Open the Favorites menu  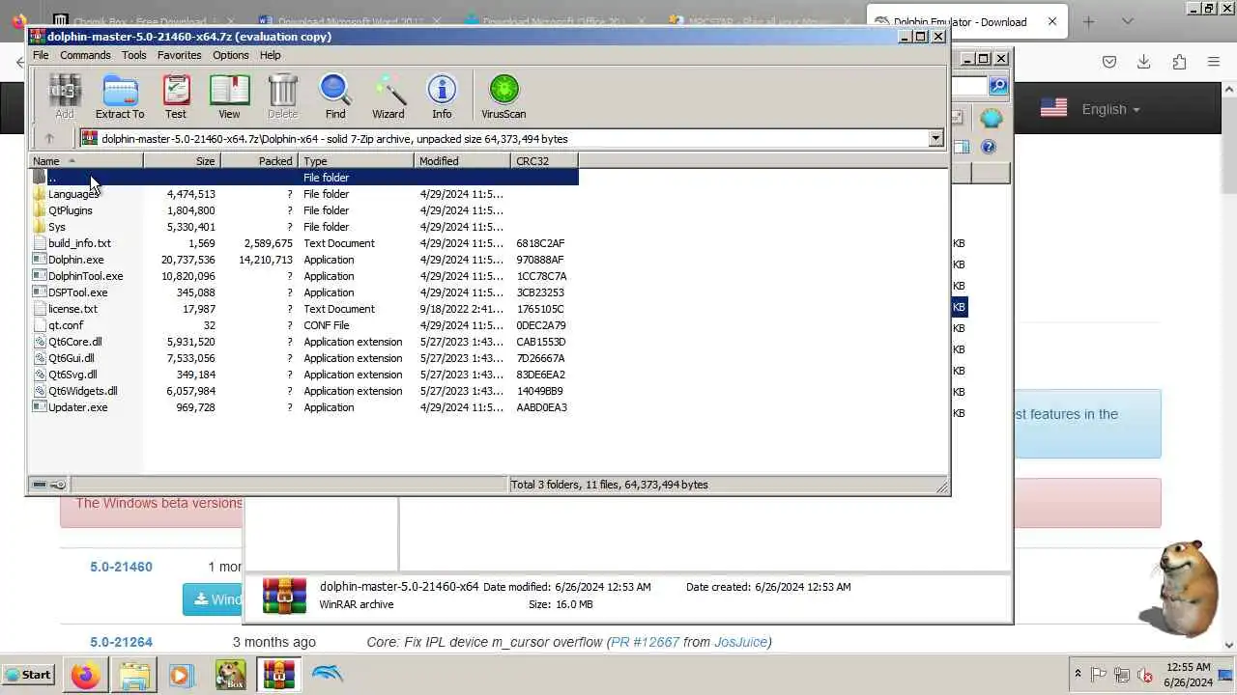click(x=180, y=55)
